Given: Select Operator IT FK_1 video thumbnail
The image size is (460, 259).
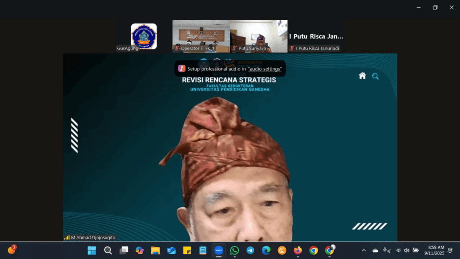Looking at the screenshot, I should click(201, 36).
